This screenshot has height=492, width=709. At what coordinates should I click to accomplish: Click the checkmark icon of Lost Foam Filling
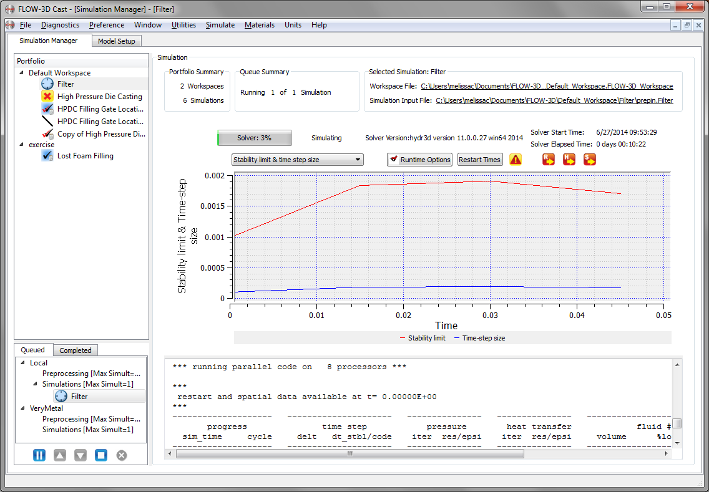47,155
